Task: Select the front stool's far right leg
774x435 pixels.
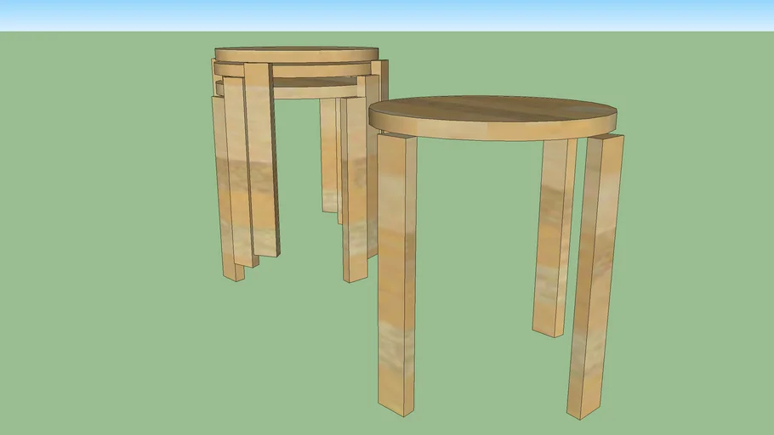Action: point(594,272)
